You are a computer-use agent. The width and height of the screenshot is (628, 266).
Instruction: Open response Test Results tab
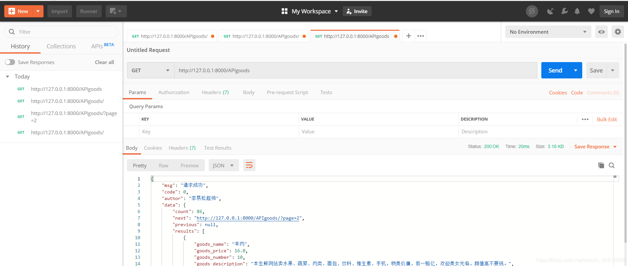(x=218, y=148)
